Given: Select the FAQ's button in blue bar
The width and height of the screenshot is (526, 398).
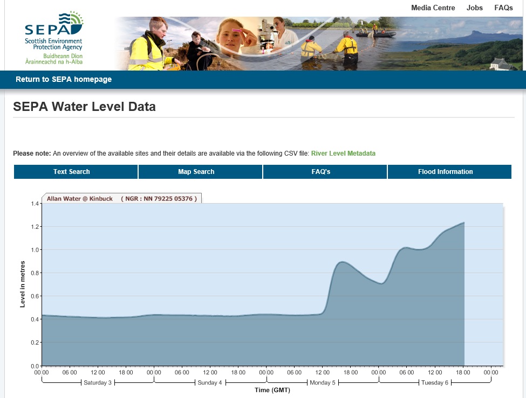Looking at the screenshot, I should [x=320, y=172].
